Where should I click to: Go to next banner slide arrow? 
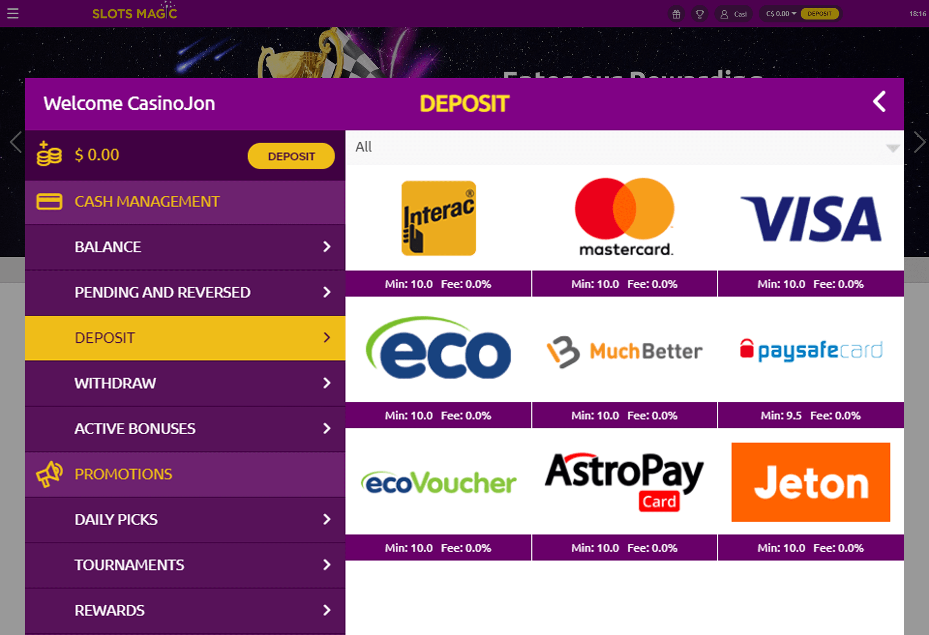pyautogui.click(x=918, y=142)
